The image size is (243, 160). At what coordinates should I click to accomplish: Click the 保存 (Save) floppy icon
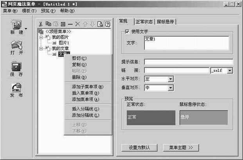(x=16, y=66)
